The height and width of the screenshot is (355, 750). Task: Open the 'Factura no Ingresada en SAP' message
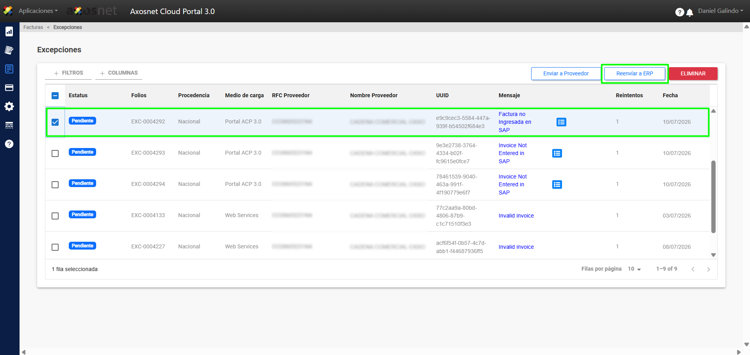coord(515,122)
